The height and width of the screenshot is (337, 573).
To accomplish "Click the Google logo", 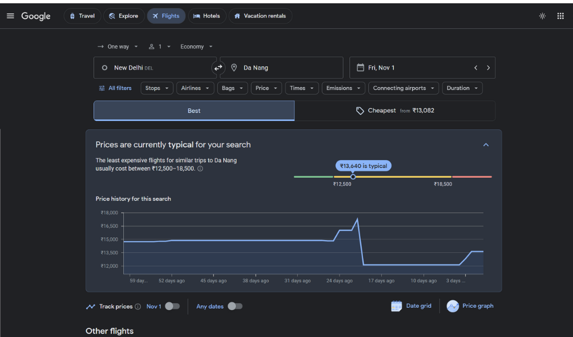I will (x=36, y=16).
